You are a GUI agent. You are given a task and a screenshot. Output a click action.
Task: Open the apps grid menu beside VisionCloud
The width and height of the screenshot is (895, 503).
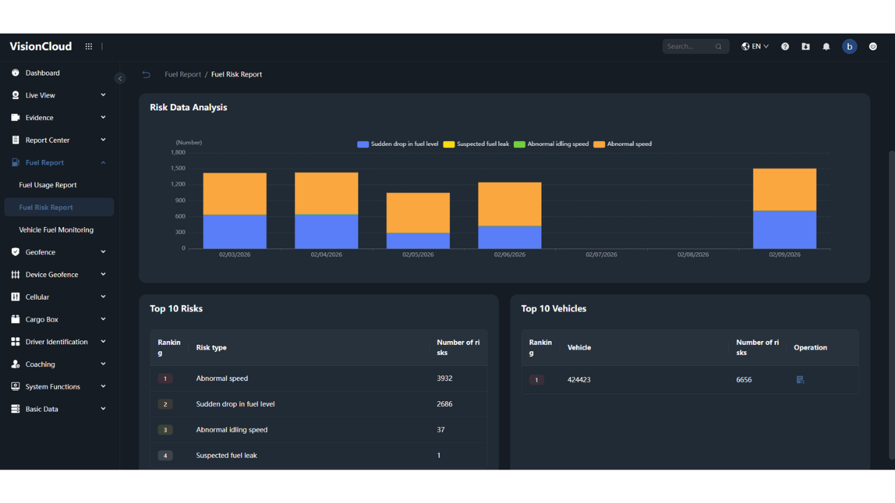[x=89, y=47]
